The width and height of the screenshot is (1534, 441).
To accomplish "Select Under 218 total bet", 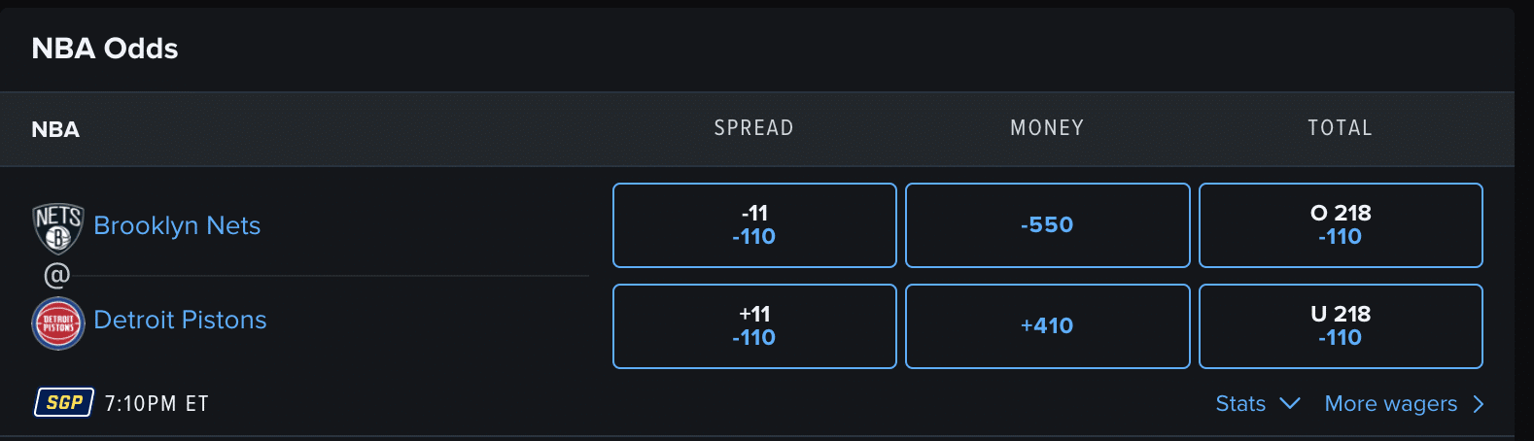I will point(1341,326).
